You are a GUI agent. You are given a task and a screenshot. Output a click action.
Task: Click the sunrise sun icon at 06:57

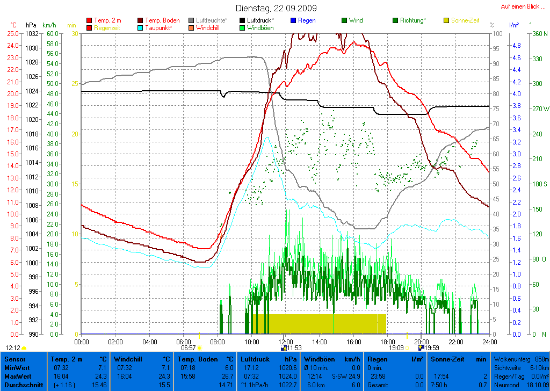click(x=199, y=348)
